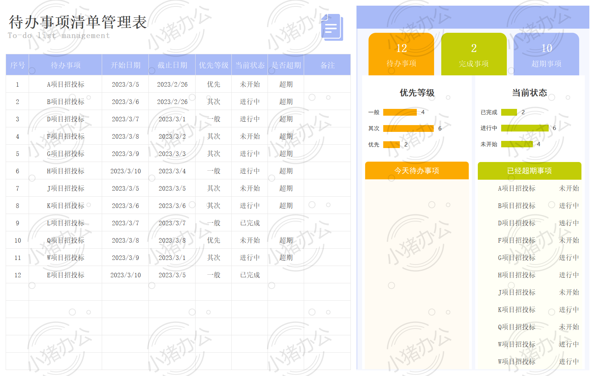The height and width of the screenshot is (376, 595).
Task: Click the 一般 bar in the priority chart
Action: click(x=400, y=112)
